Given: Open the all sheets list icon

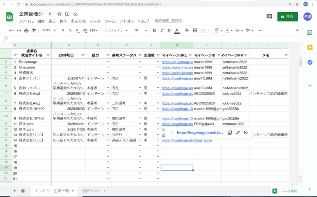Looking at the screenshot, I should tap(23, 191).
